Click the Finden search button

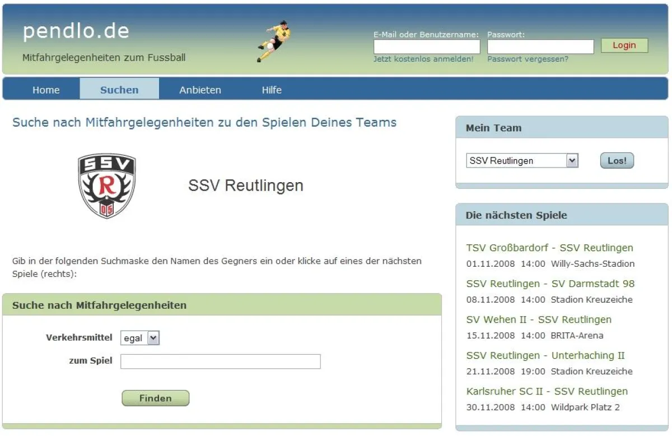[x=155, y=398]
